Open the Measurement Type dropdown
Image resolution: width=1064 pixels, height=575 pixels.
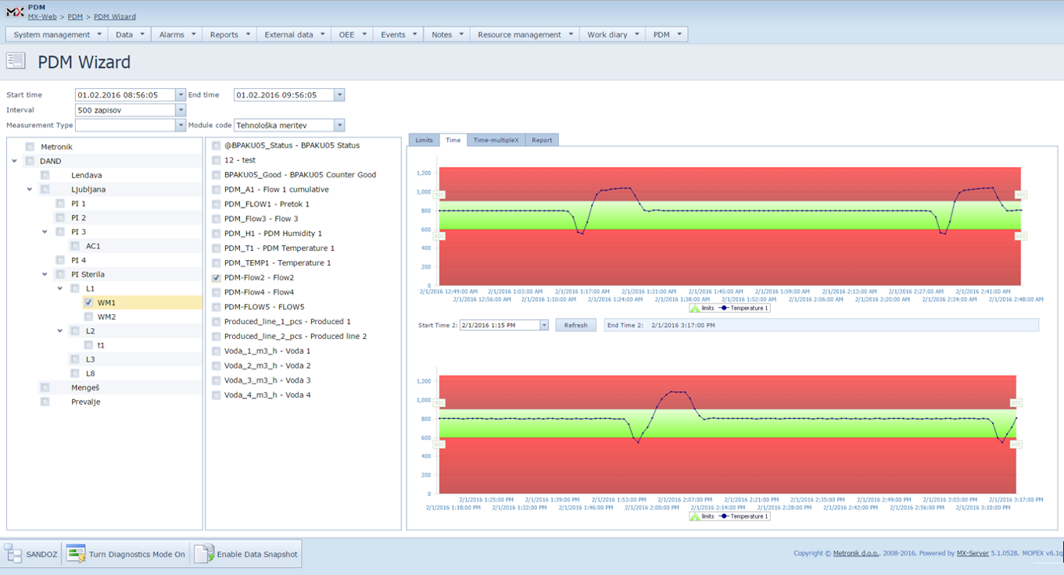181,125
